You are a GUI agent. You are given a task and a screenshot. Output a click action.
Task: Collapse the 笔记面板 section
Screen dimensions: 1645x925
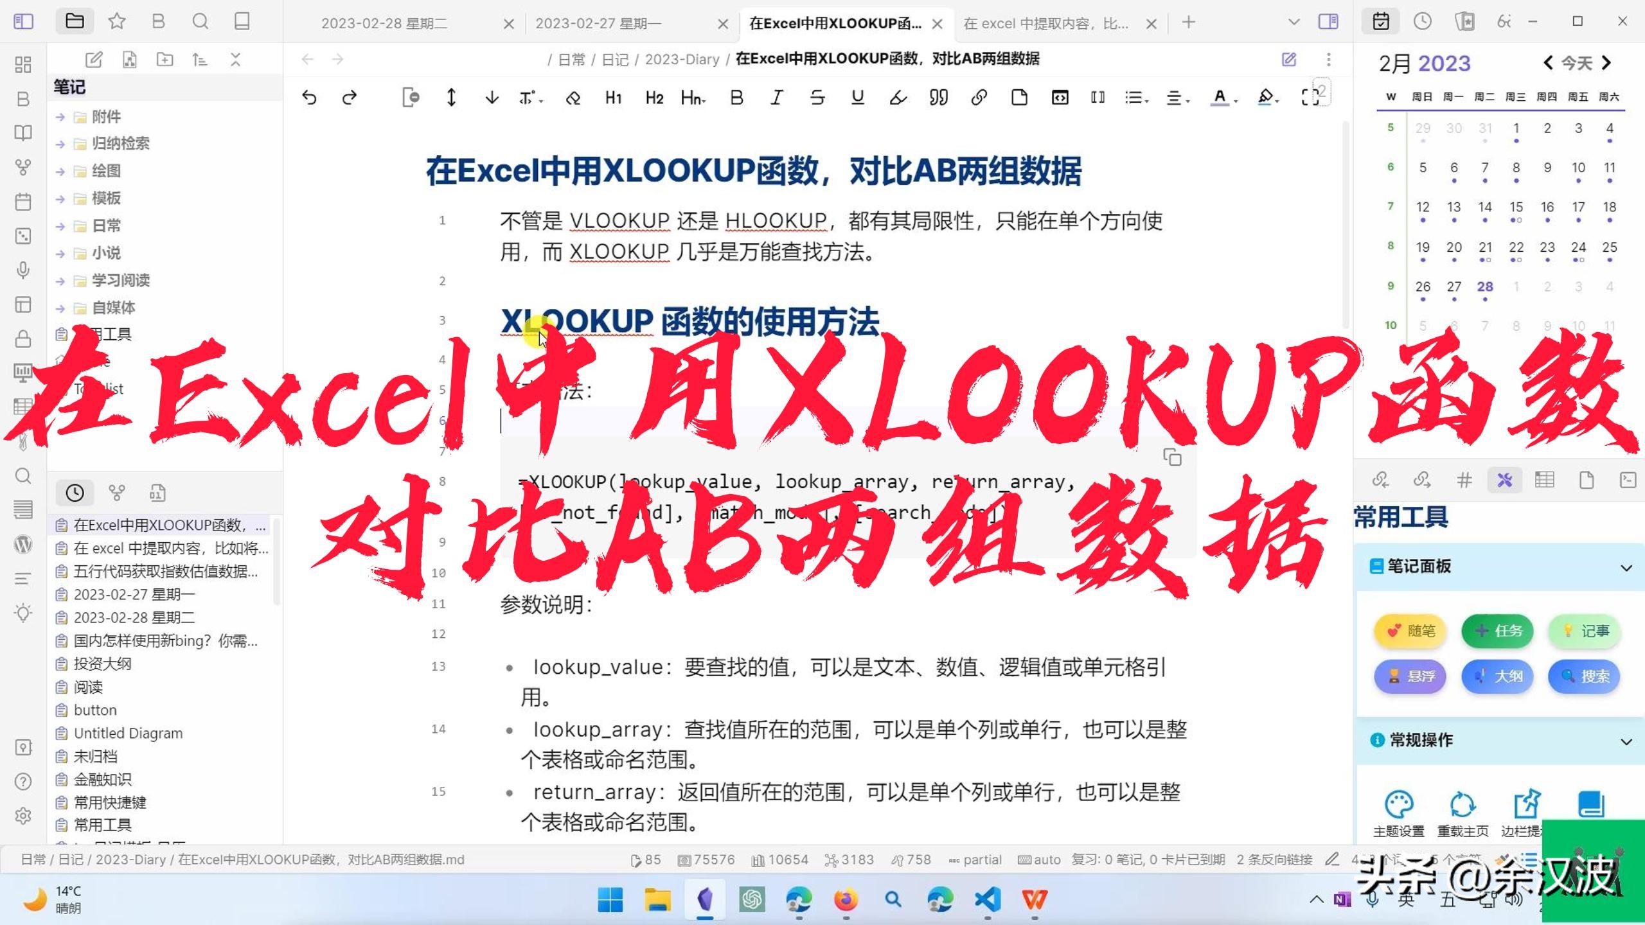1626,568
